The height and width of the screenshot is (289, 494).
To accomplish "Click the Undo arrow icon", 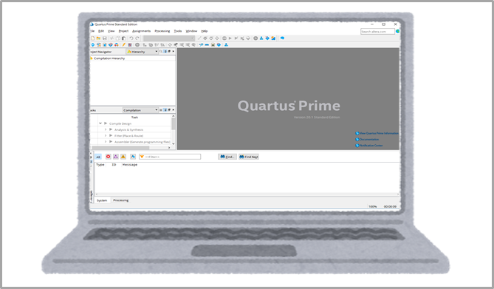I will (x=131, y=38).
